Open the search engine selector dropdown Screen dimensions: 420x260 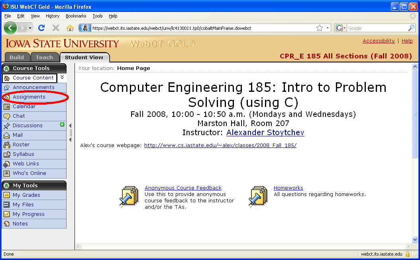[341, 28]
